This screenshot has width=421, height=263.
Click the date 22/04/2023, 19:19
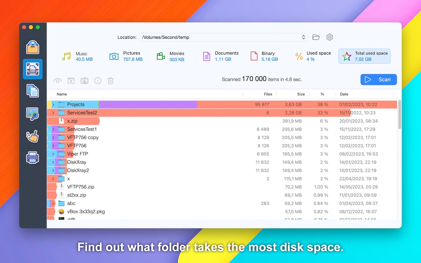click(359, 179)
